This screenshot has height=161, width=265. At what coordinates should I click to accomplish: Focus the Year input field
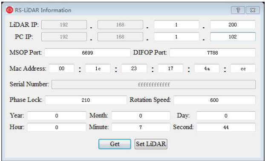click(57, 116)
